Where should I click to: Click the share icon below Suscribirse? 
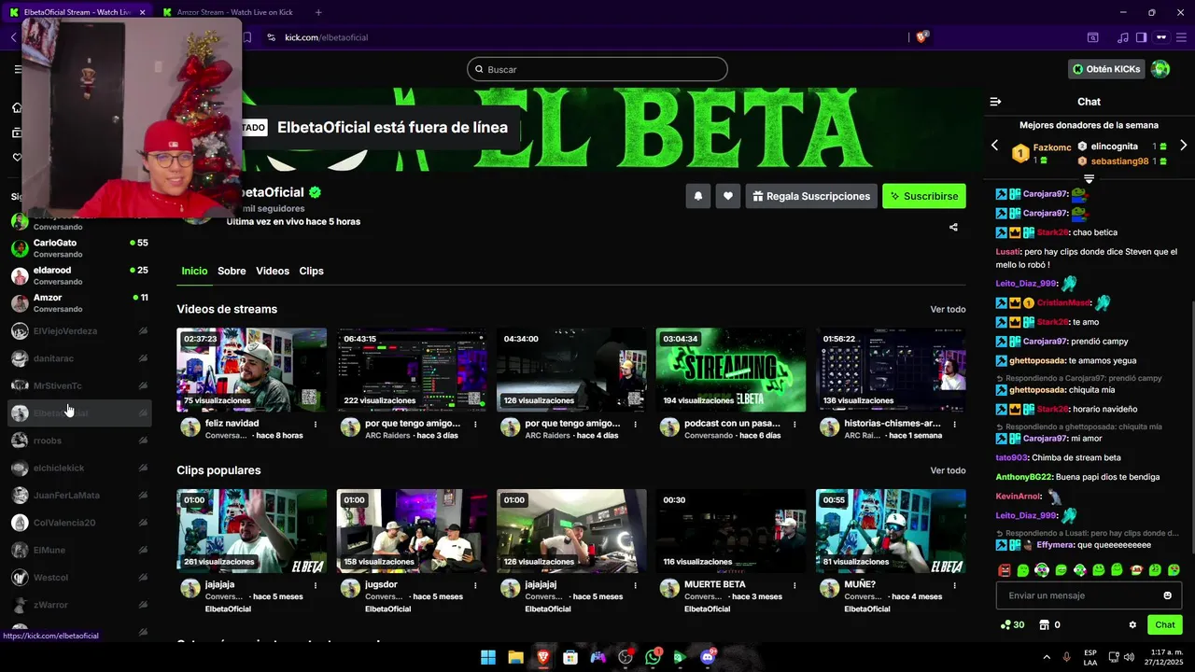coord(953,227)
